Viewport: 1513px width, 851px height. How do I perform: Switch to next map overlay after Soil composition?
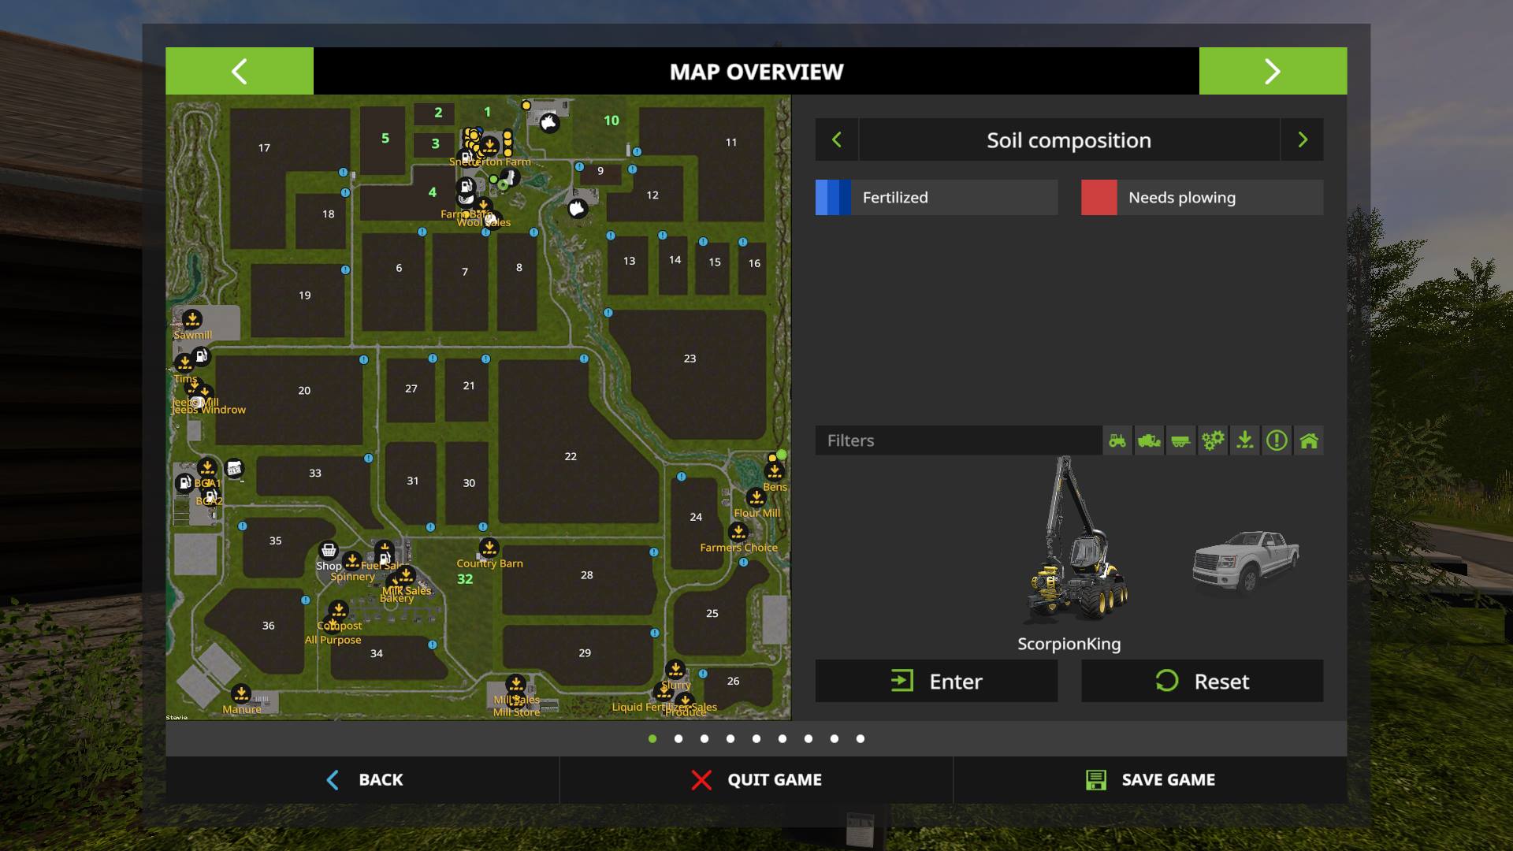pyautogui.click(x=1302, y=140)
